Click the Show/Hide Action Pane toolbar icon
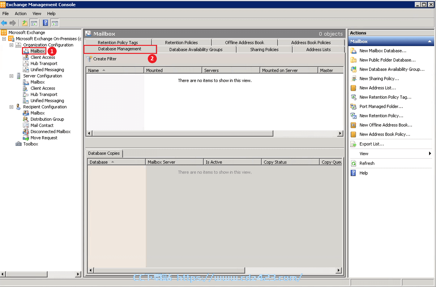 coord(55,23)
